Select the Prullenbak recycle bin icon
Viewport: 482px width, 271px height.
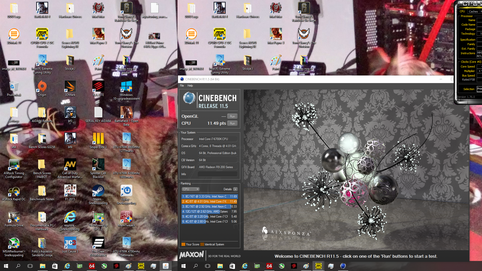(14, 88)
